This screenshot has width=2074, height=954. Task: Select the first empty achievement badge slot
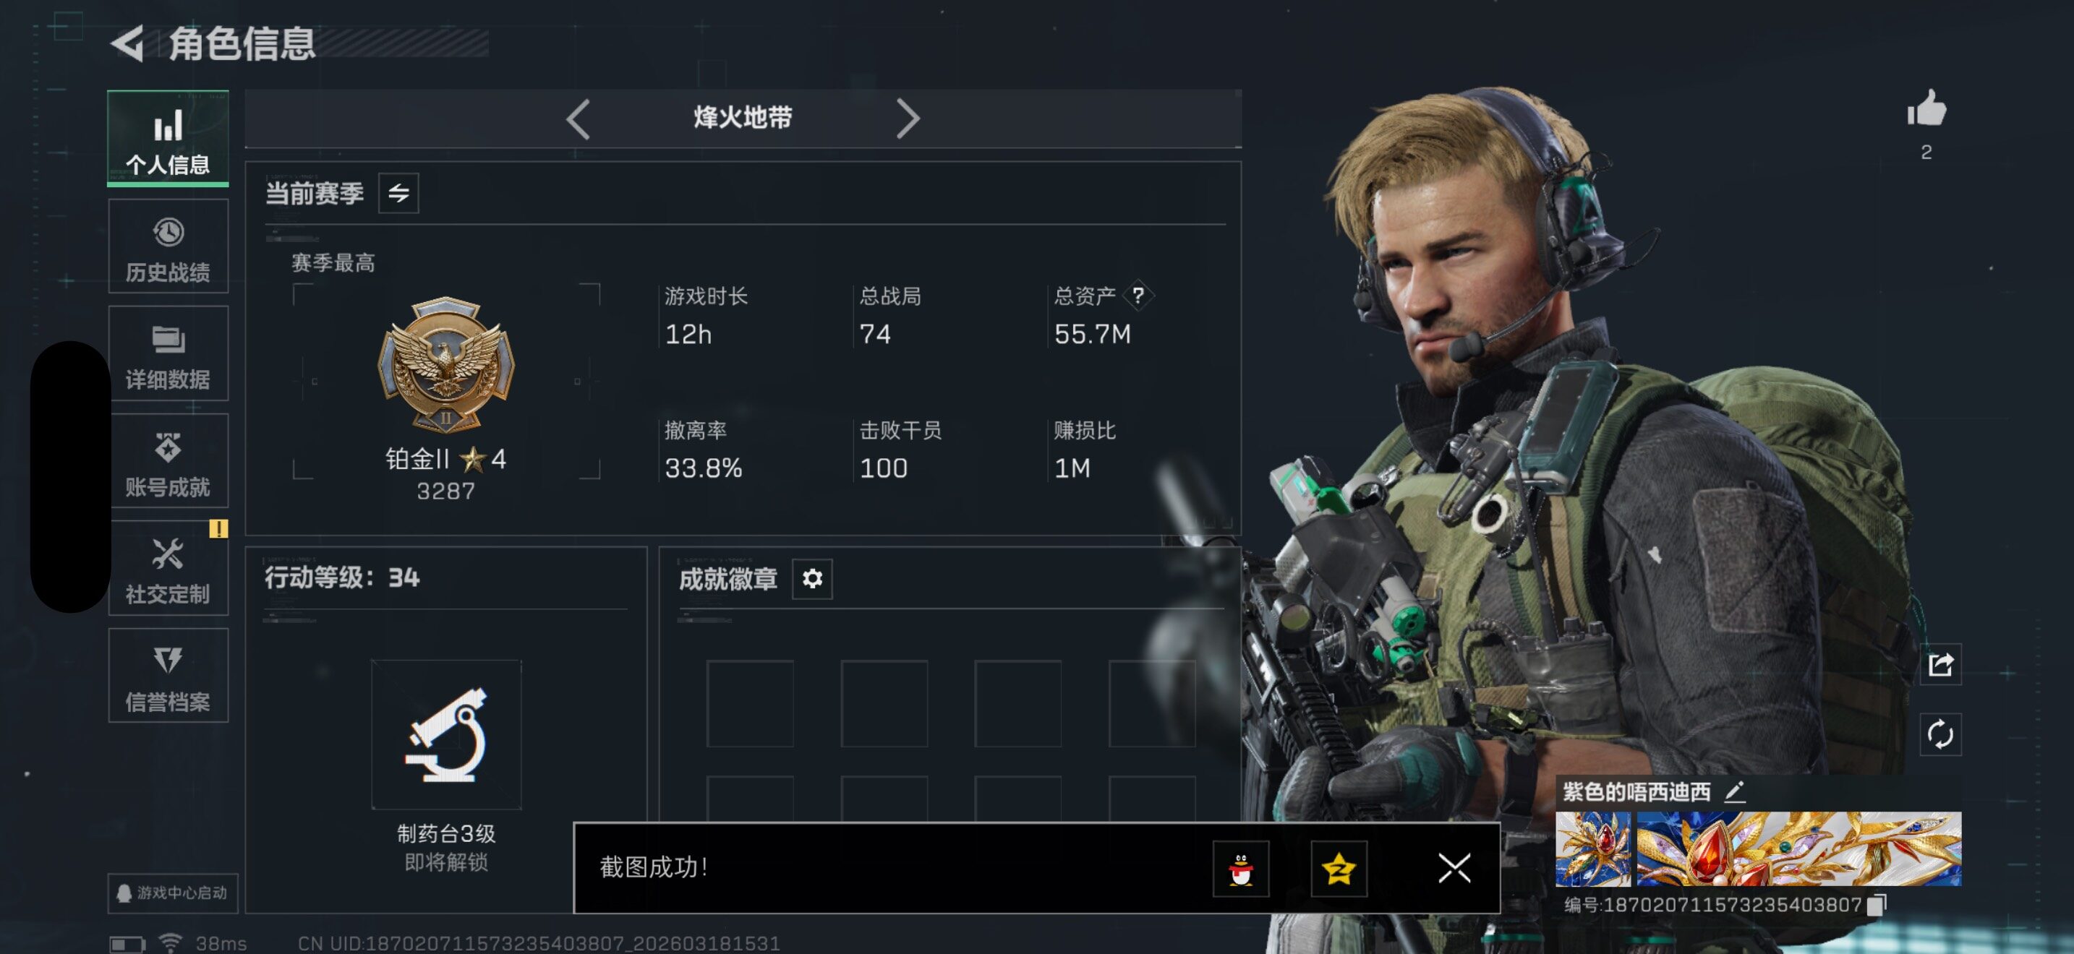tap(750, 703)
